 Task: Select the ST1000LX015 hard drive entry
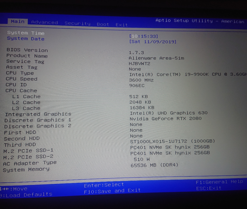point(173,141)
